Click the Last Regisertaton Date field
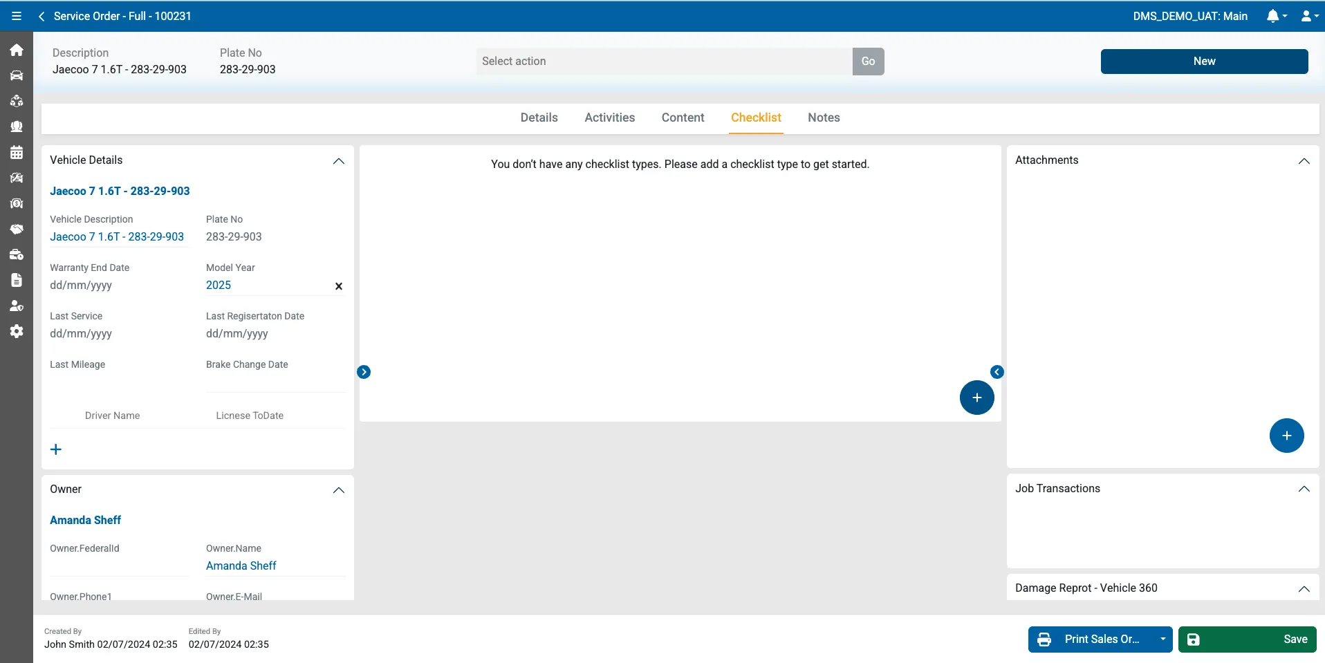This screenshot has height=663, width=1325. (x=276, y=333)
